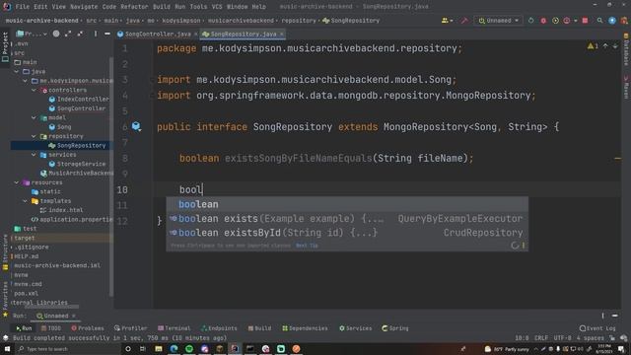The height and width of the screenshot is (355, 631).
Task: Open the Maven tool window sidebar
Action: coord(626,88)
